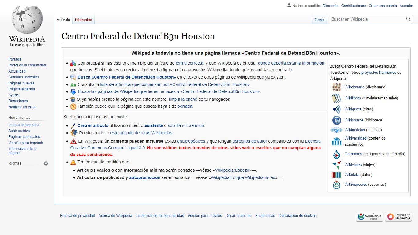Click the warning triangle icon

click(73, 141)
